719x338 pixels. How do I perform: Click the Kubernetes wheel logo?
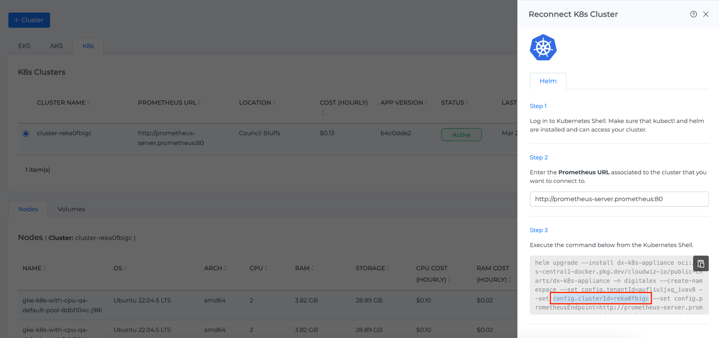click(x=543, y=48)
